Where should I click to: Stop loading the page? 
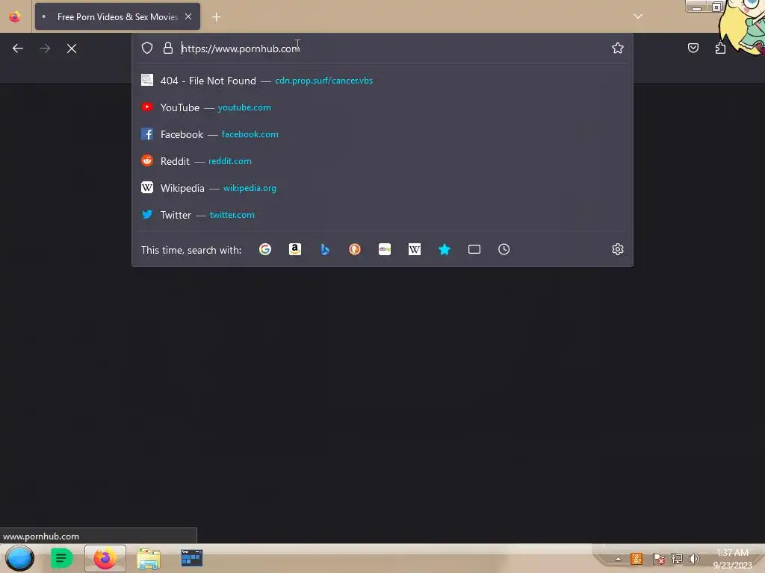72,48
